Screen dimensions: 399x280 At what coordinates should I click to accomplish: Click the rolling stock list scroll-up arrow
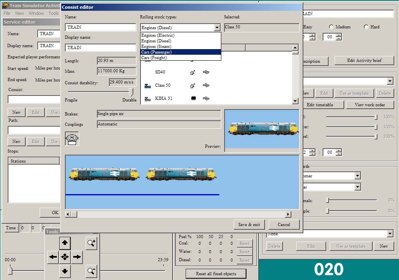click(295, 48)
